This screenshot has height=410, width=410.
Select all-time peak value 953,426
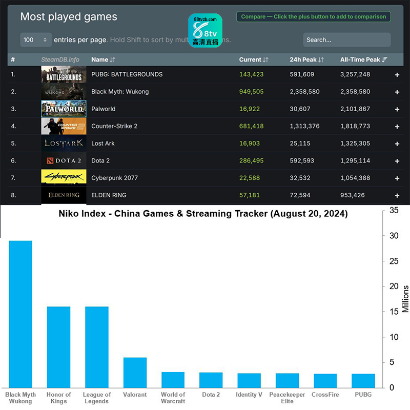coord(353,195)
